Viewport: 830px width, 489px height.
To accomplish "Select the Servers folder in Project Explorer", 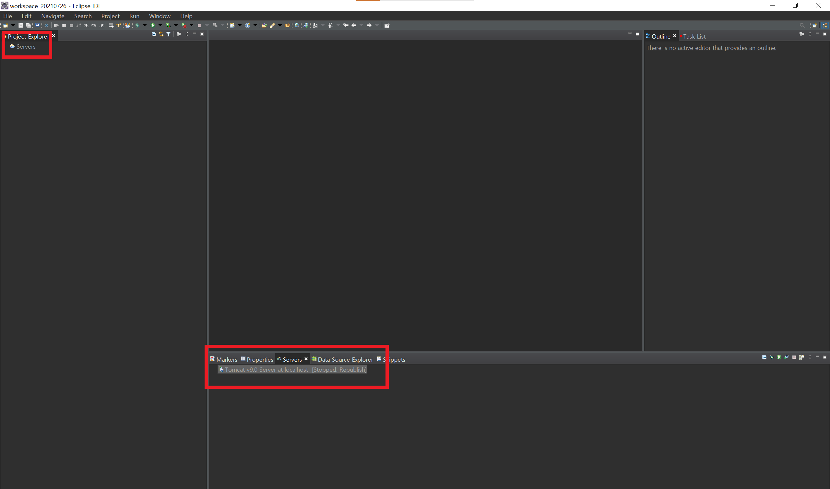I will pos(26,47).
